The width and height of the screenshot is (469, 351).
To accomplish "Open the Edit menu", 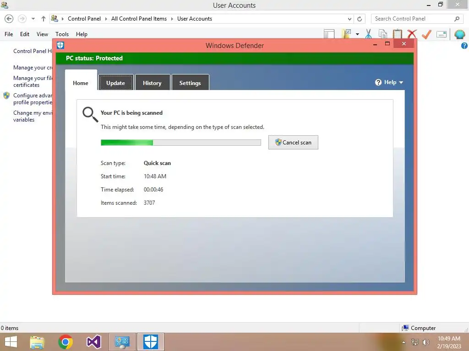I will coord(25,34).
